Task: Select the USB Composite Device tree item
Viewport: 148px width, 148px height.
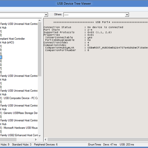Action: click(19, 98)
